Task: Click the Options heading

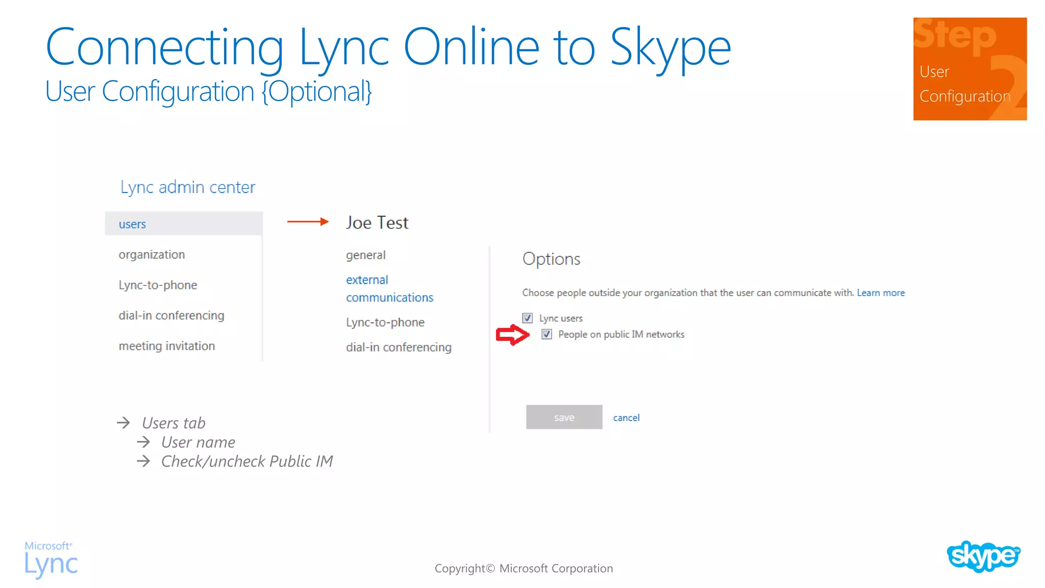Action: point(551,259)
